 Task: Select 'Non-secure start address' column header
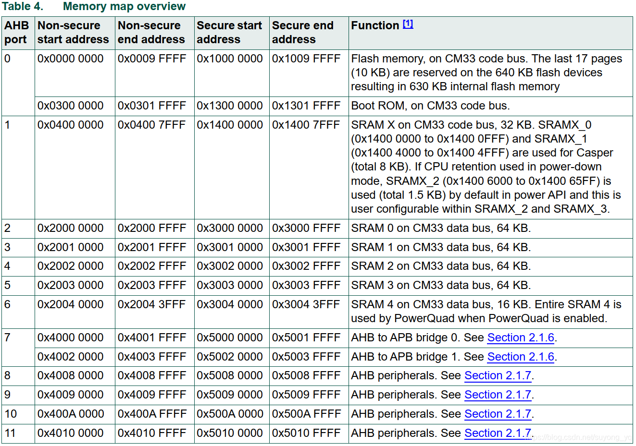click(x=75, y=33)
